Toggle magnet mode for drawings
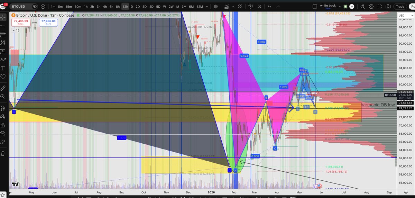Screen dimensions: 415x198 click(x=3, y=108)
